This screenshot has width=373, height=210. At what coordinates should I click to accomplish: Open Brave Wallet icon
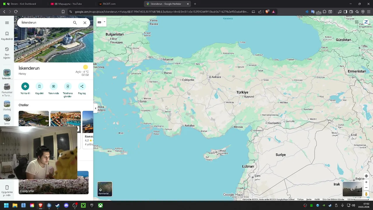point(351,12)
